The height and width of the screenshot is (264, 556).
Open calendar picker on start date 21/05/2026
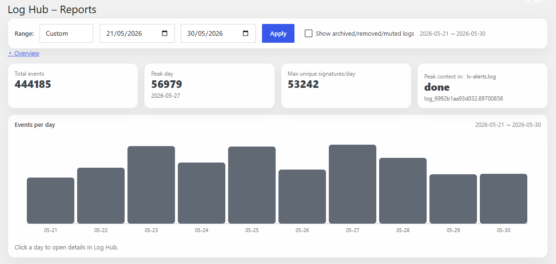pos(165,33)
